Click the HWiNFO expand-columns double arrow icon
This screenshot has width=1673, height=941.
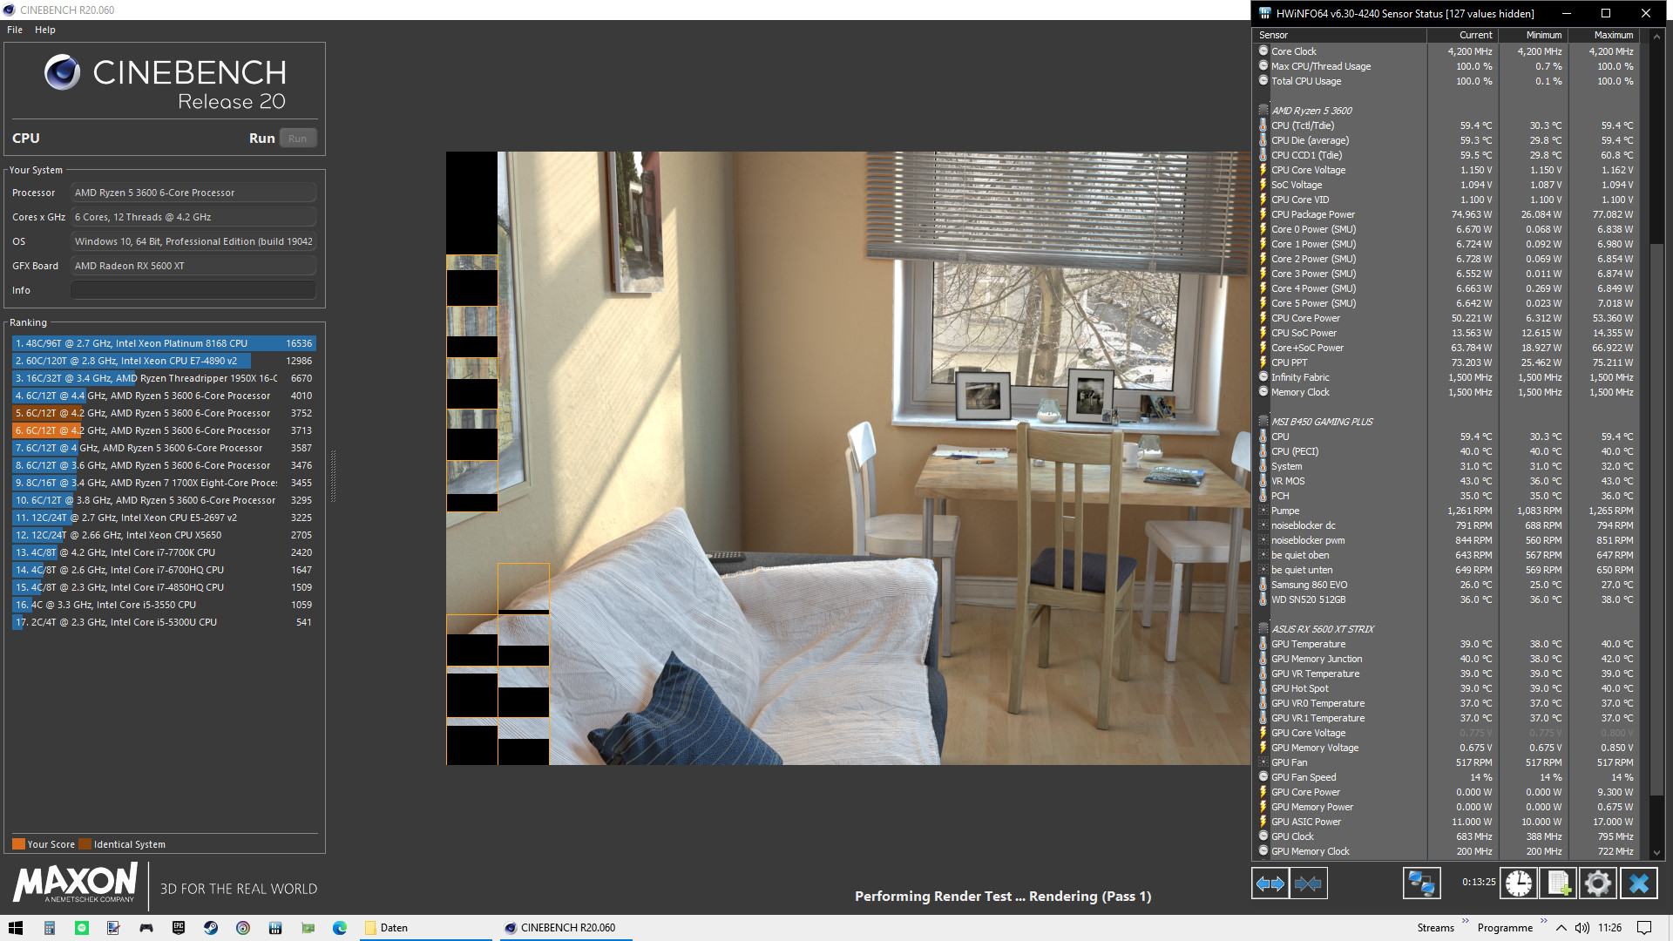coord(1270,883)
